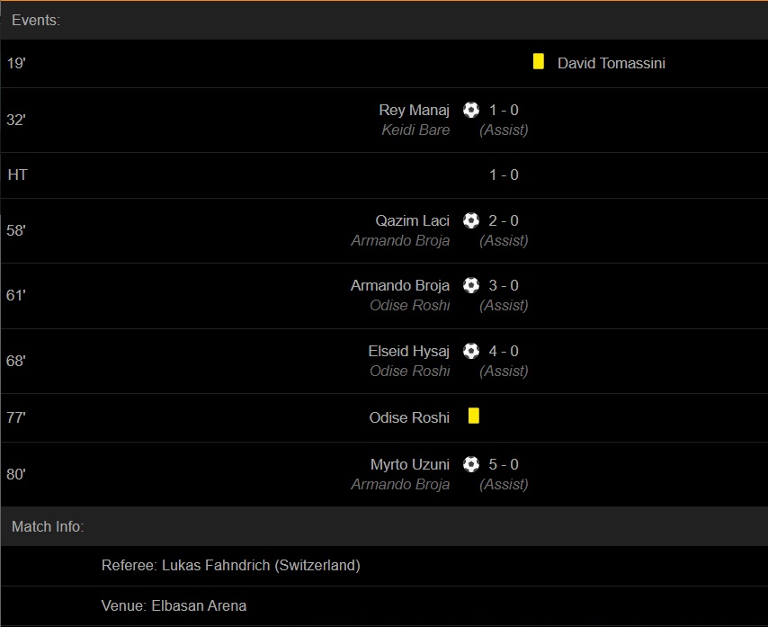768x627 pixels.
Task: Click Elseid Hysaj's name
Action: click(408, 351)
